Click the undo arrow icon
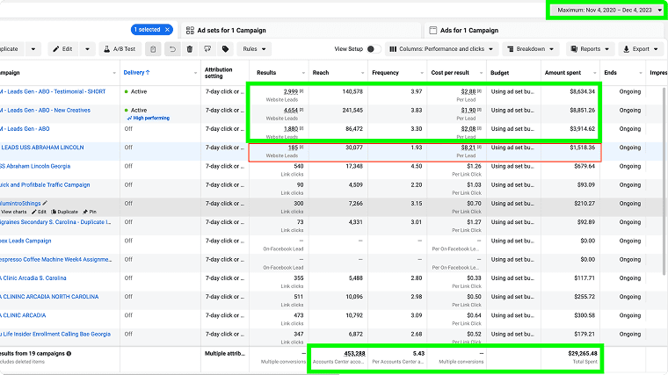668x375 pixels. coord(172,49)
